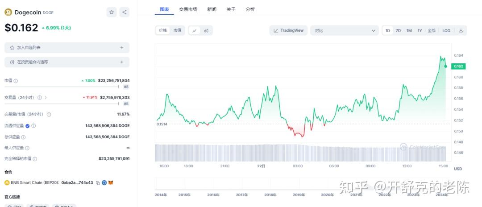482x207 pixels.
Task: Switch to the candlestick chart icon
Action: (x=206, y=30)
